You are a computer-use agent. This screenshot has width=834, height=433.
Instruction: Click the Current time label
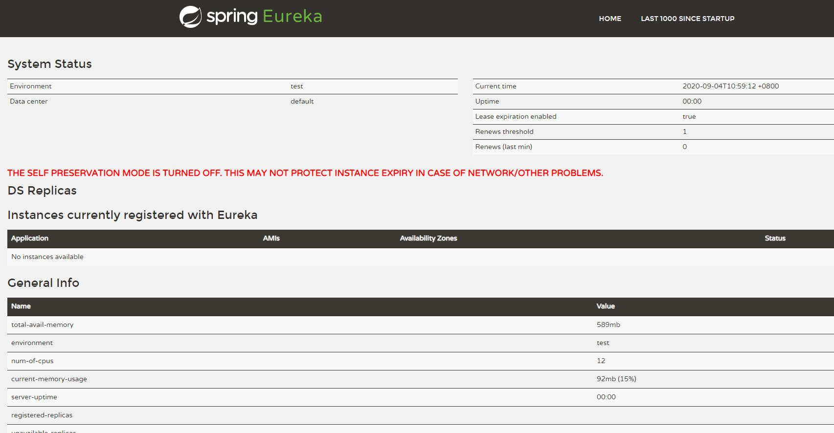coord(496,86)
